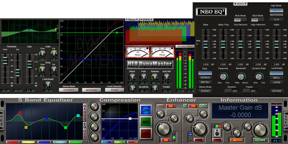This screenshot has height=144, width=288.
Task: Click the BANDS vertical label beside equaliser graph
Action: click(x=85, y=112)
